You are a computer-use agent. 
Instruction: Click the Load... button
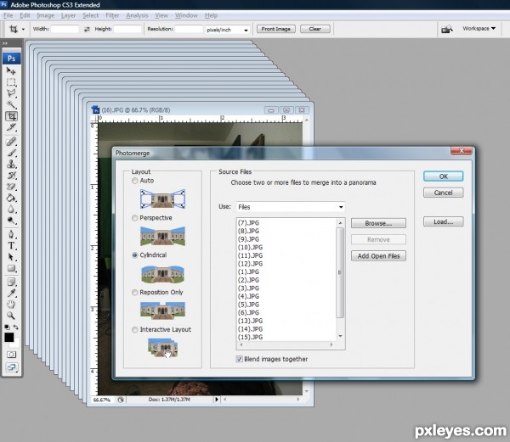point(444,221)
